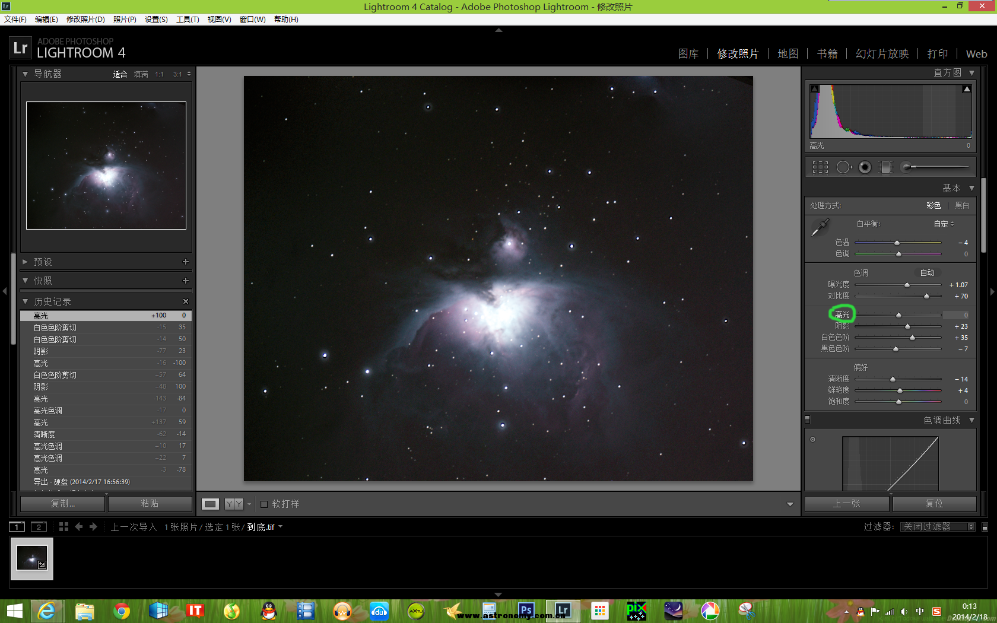Open the filter dropdown 关闭过滤器
Screen dimensions: 997x623
[x=937, y=527]
